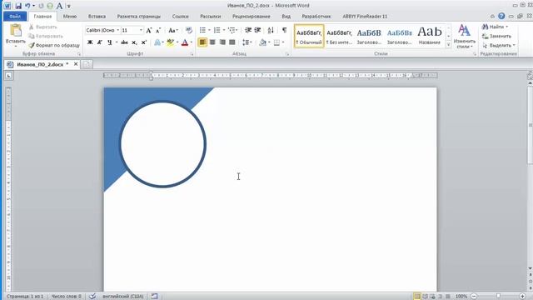
Task: Switch to ABBYY FineReader 11 tab
Action: pyautogui.click(x=365, y=17)
